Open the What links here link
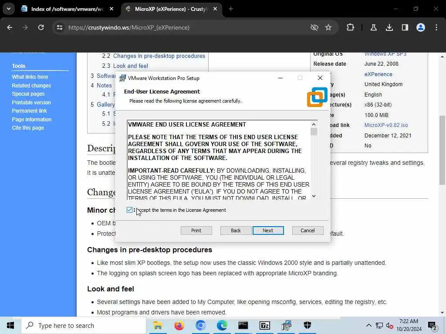Image resolution: width=446 pixels, height=334 pixels. click(x=30, y=77)
